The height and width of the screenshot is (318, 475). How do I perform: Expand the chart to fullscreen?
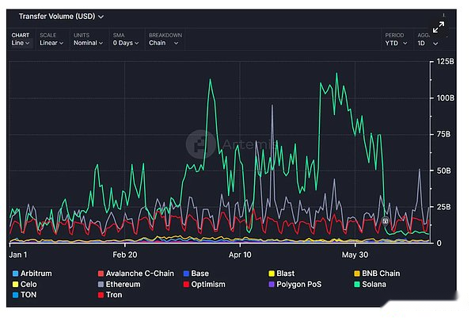438,27
